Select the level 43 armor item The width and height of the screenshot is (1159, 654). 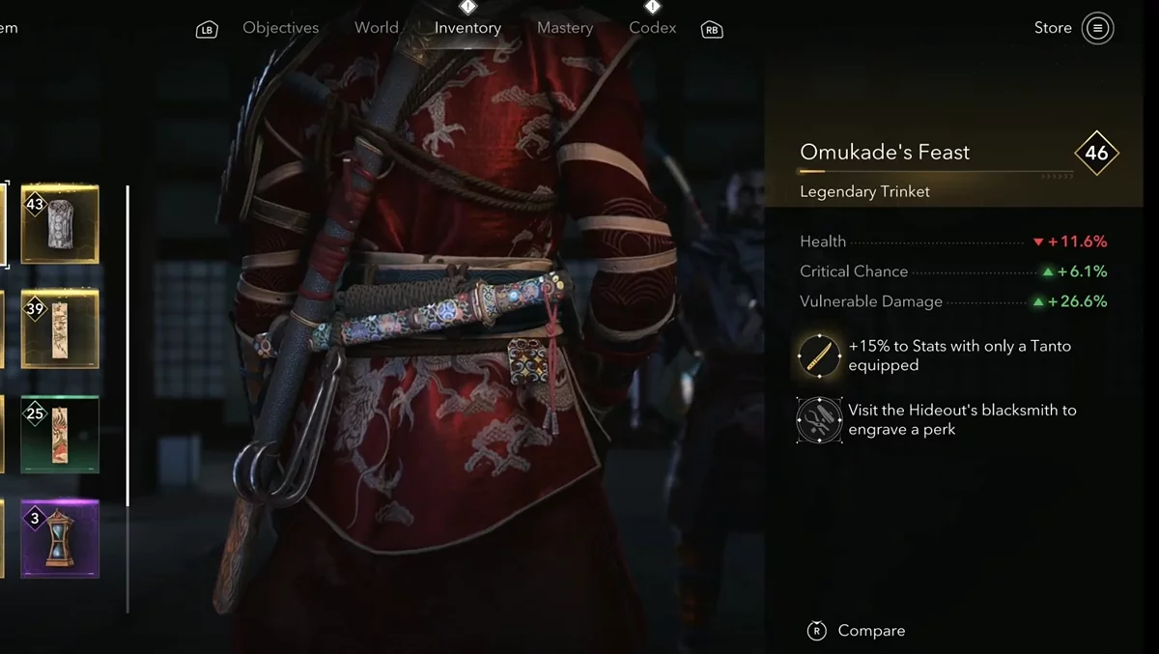coord(60,224)
